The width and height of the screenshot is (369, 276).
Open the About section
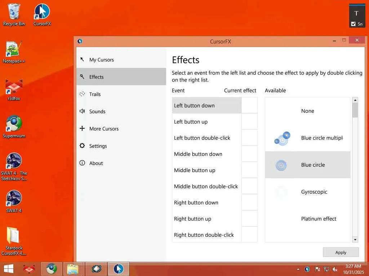pos(121,163)
